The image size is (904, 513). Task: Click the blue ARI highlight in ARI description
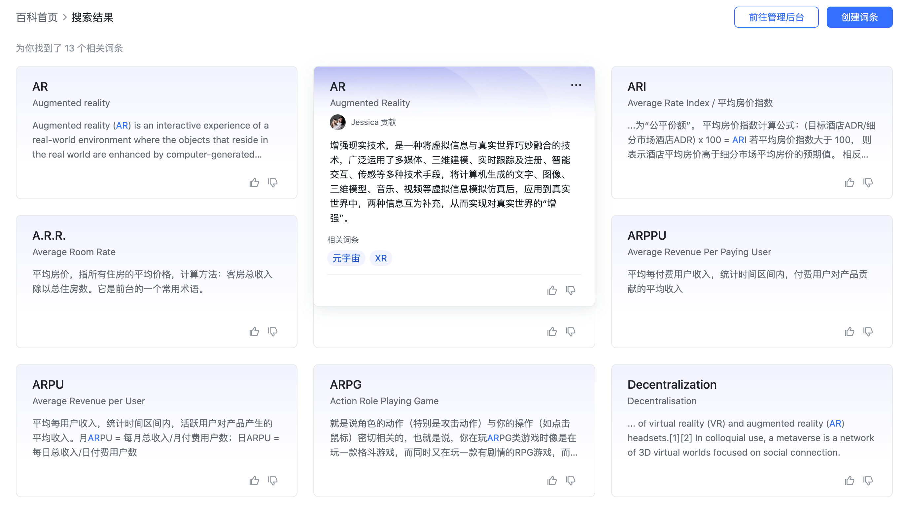click(x=739, y=140)
